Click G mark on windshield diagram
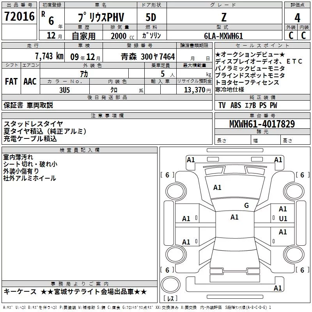 click(246, 206)
